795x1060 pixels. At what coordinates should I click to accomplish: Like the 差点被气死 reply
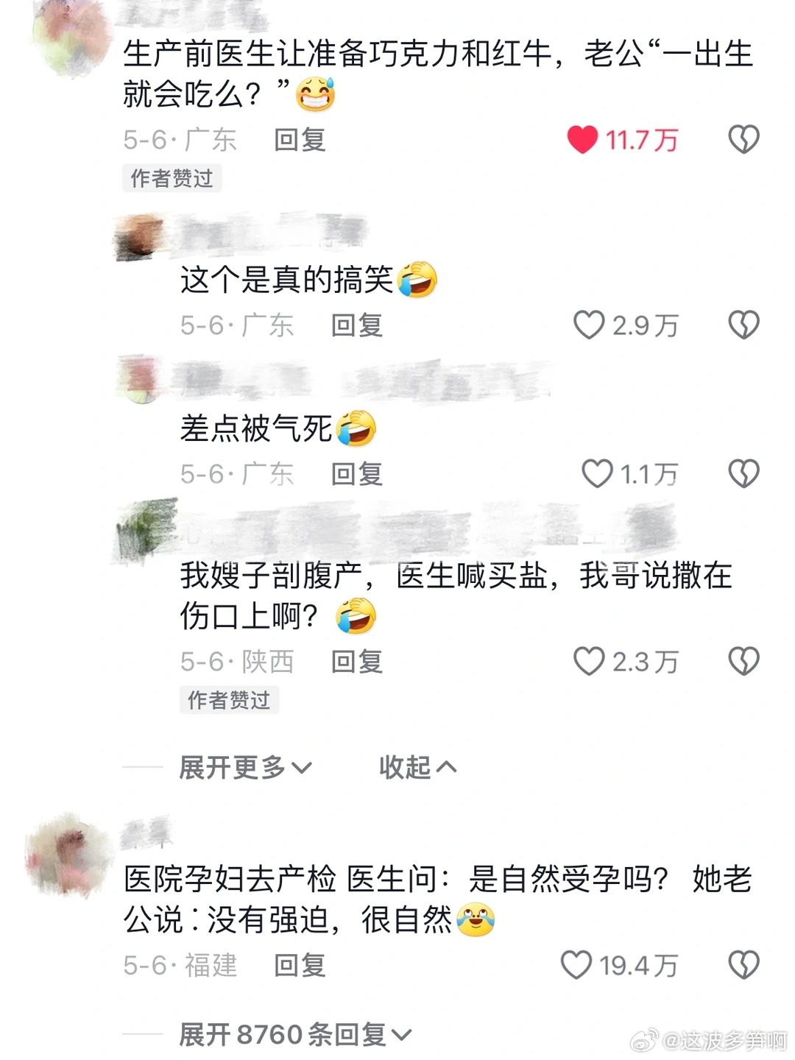click(x=597, y=473)
